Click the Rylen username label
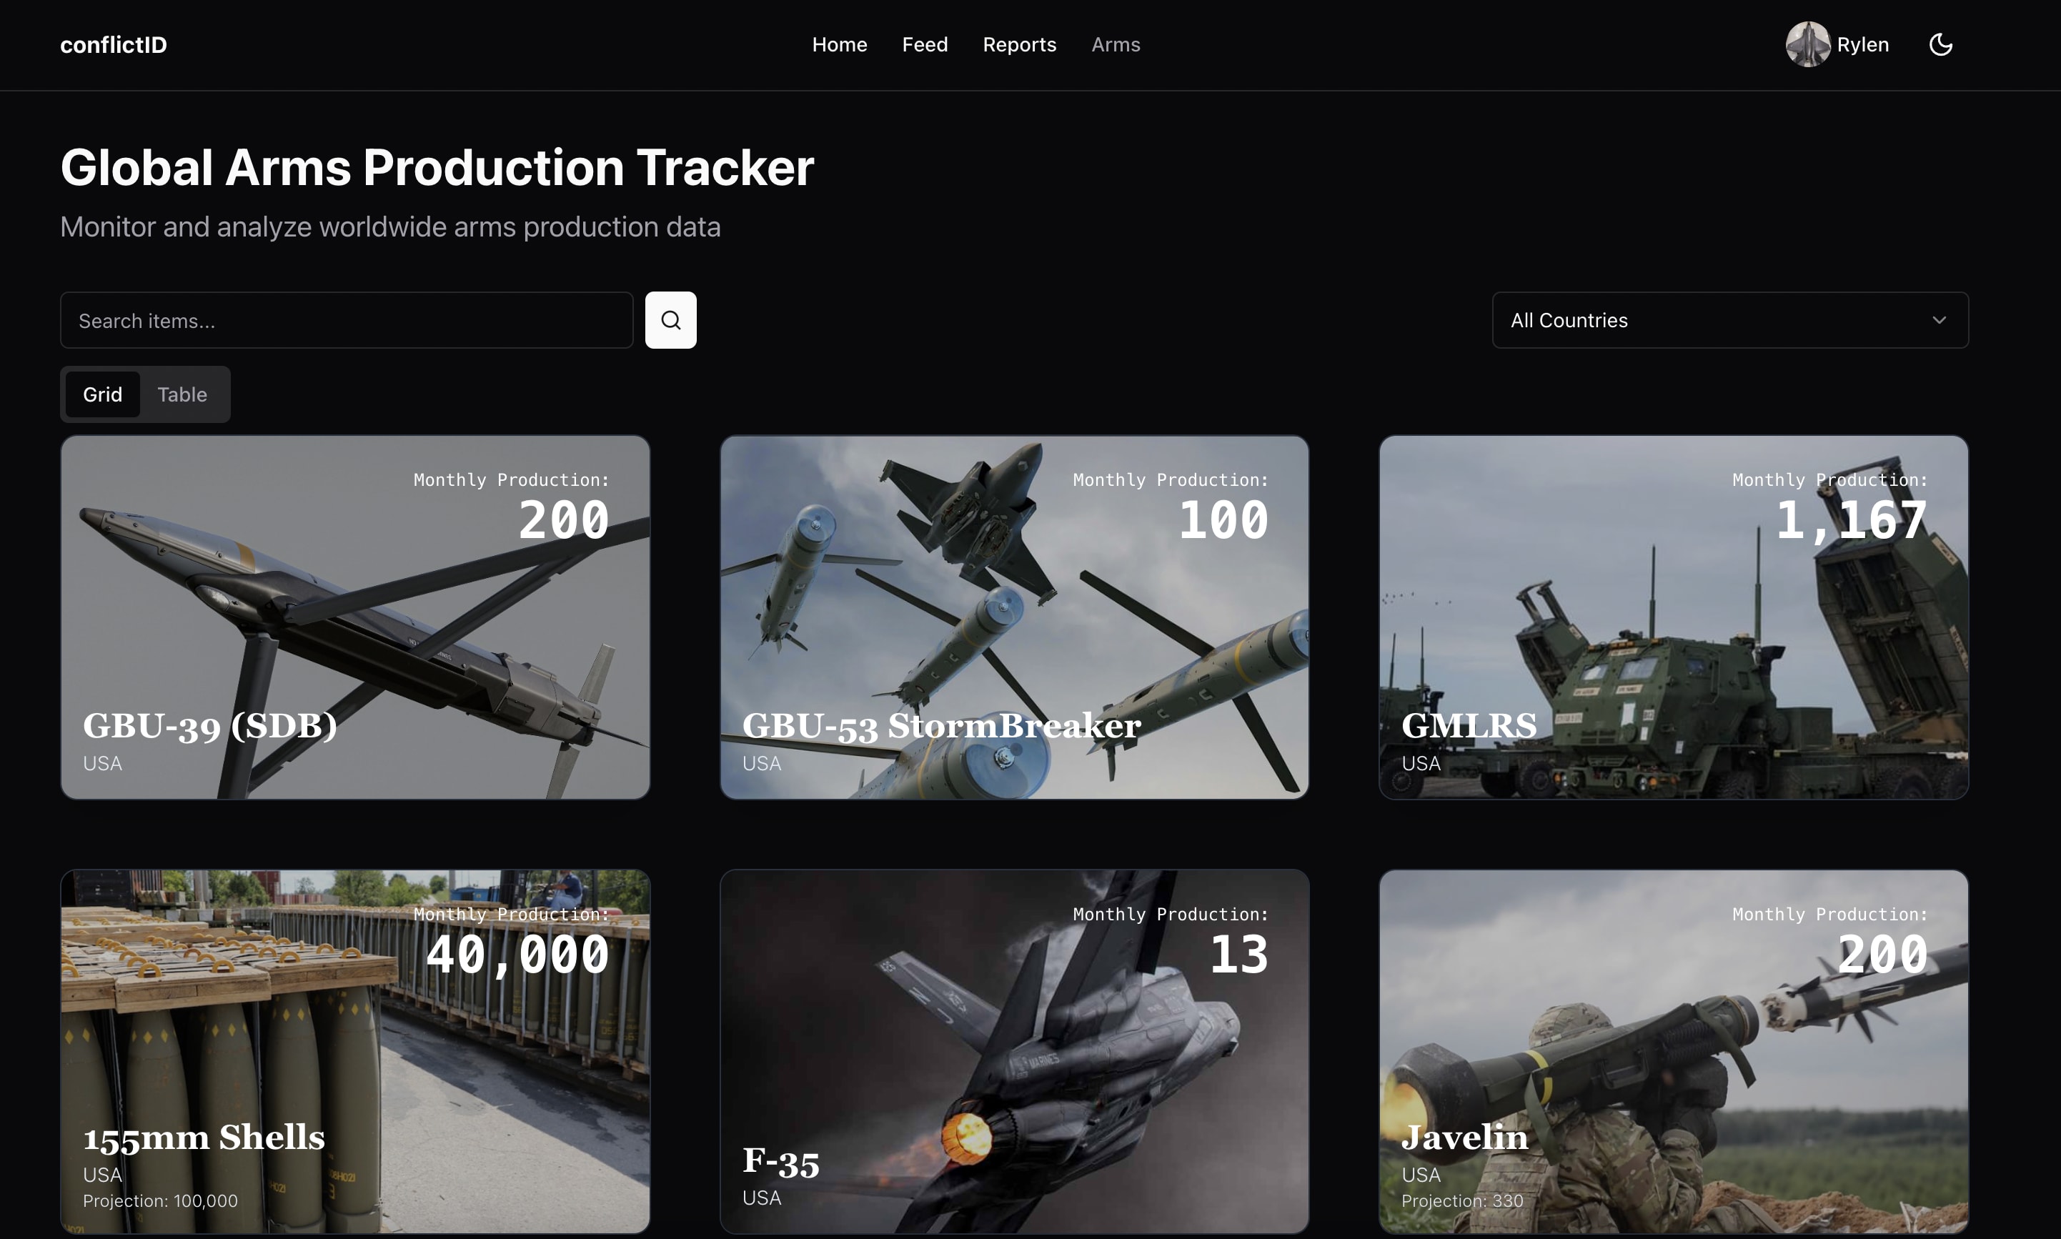 (x=1862, y=44)
